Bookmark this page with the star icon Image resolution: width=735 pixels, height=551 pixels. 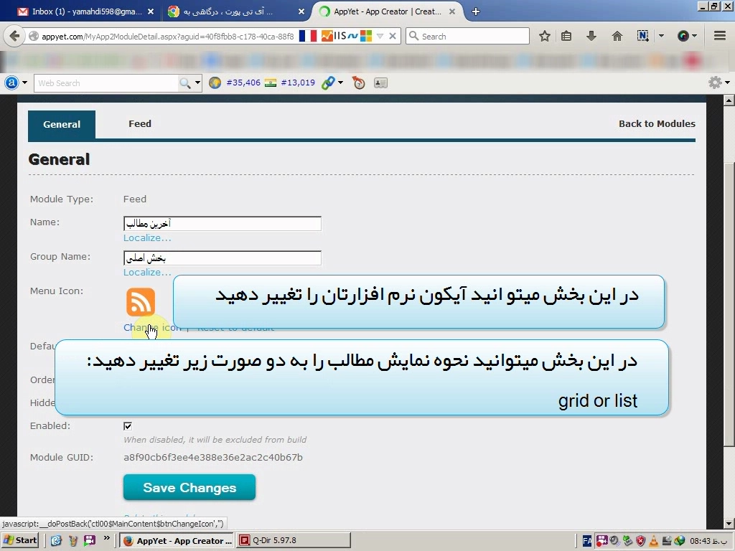tap(544, 36)
